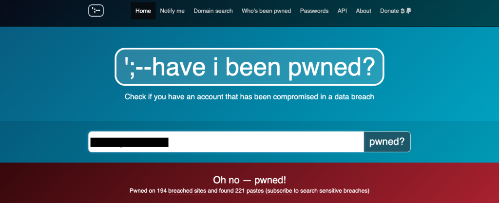This screenshot has width=499, height=203.
Task: Open the 'breached sites' link
Action: 188,191
